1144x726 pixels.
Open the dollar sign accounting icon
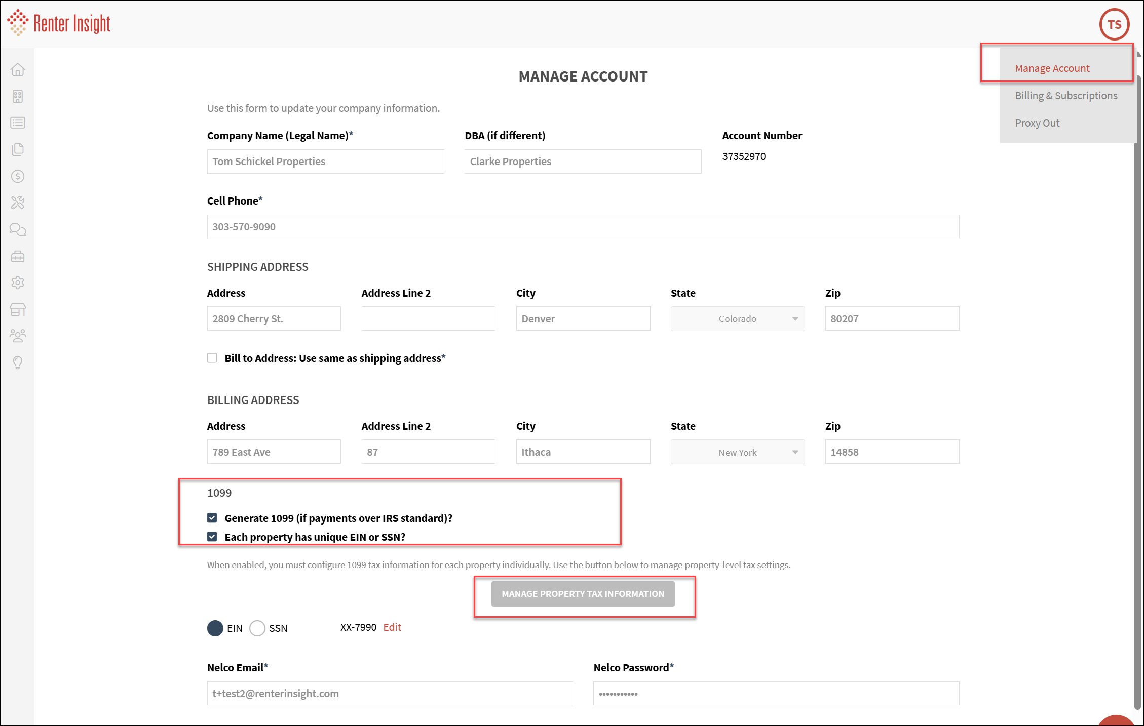(x=18, y=176)
